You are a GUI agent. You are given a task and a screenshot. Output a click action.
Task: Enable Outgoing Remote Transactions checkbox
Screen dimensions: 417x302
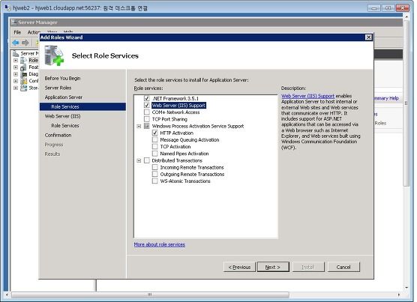[155, 175]
